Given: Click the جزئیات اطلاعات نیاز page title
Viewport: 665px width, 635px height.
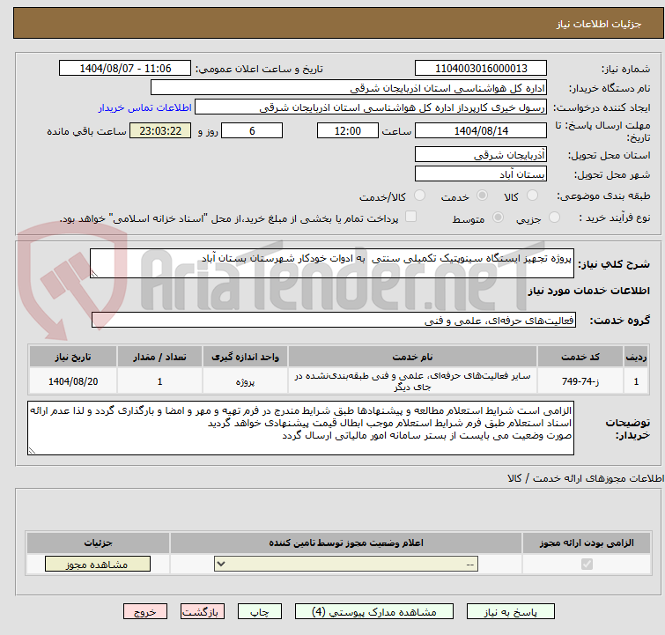Looking at the screenshot, I should [599, 24].
